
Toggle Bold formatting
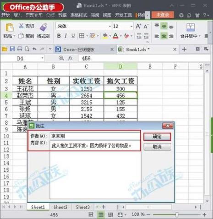pyautogui.click(x=59, y=36)
